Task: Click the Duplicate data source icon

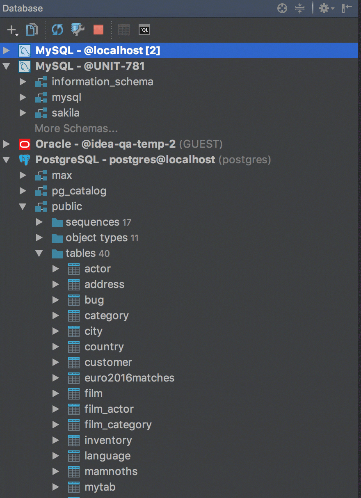Action: click(x=32, y=30)
